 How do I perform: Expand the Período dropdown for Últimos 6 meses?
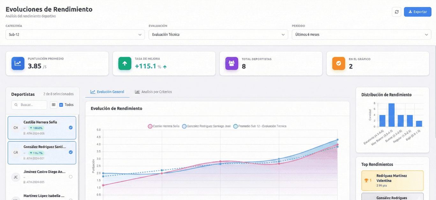tap(361, 34)
